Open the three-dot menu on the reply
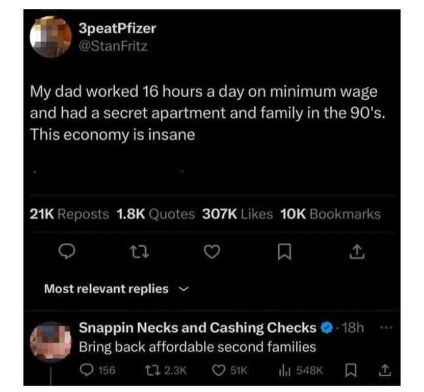 (x=386, y=326)
